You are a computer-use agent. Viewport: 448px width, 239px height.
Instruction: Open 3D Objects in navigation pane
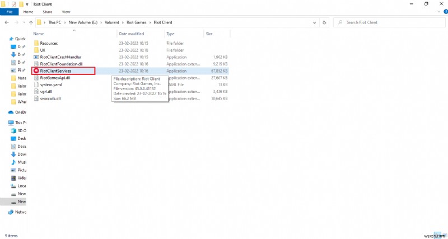[x=19, y=130]
